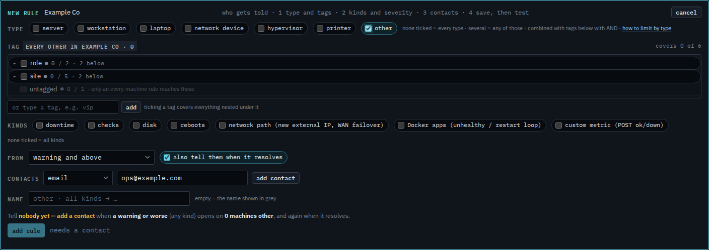Expand the site tag tree row
The width and height of the screenshot is (709, 250).
click(x=15, y=76)
